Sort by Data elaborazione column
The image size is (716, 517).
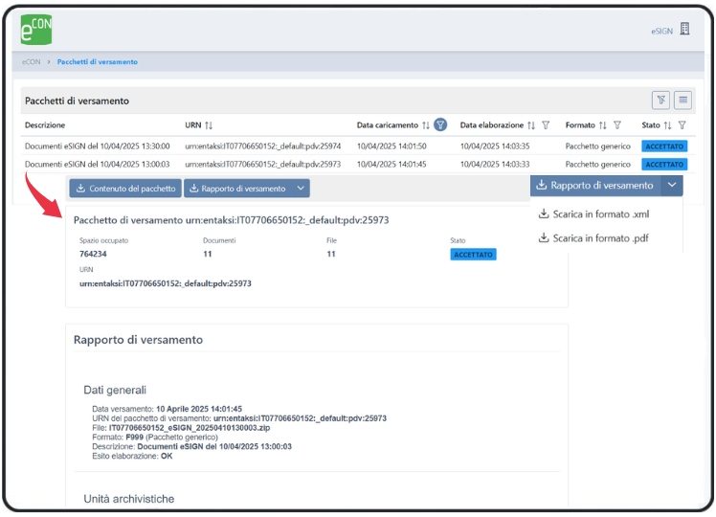coord(531,125)
